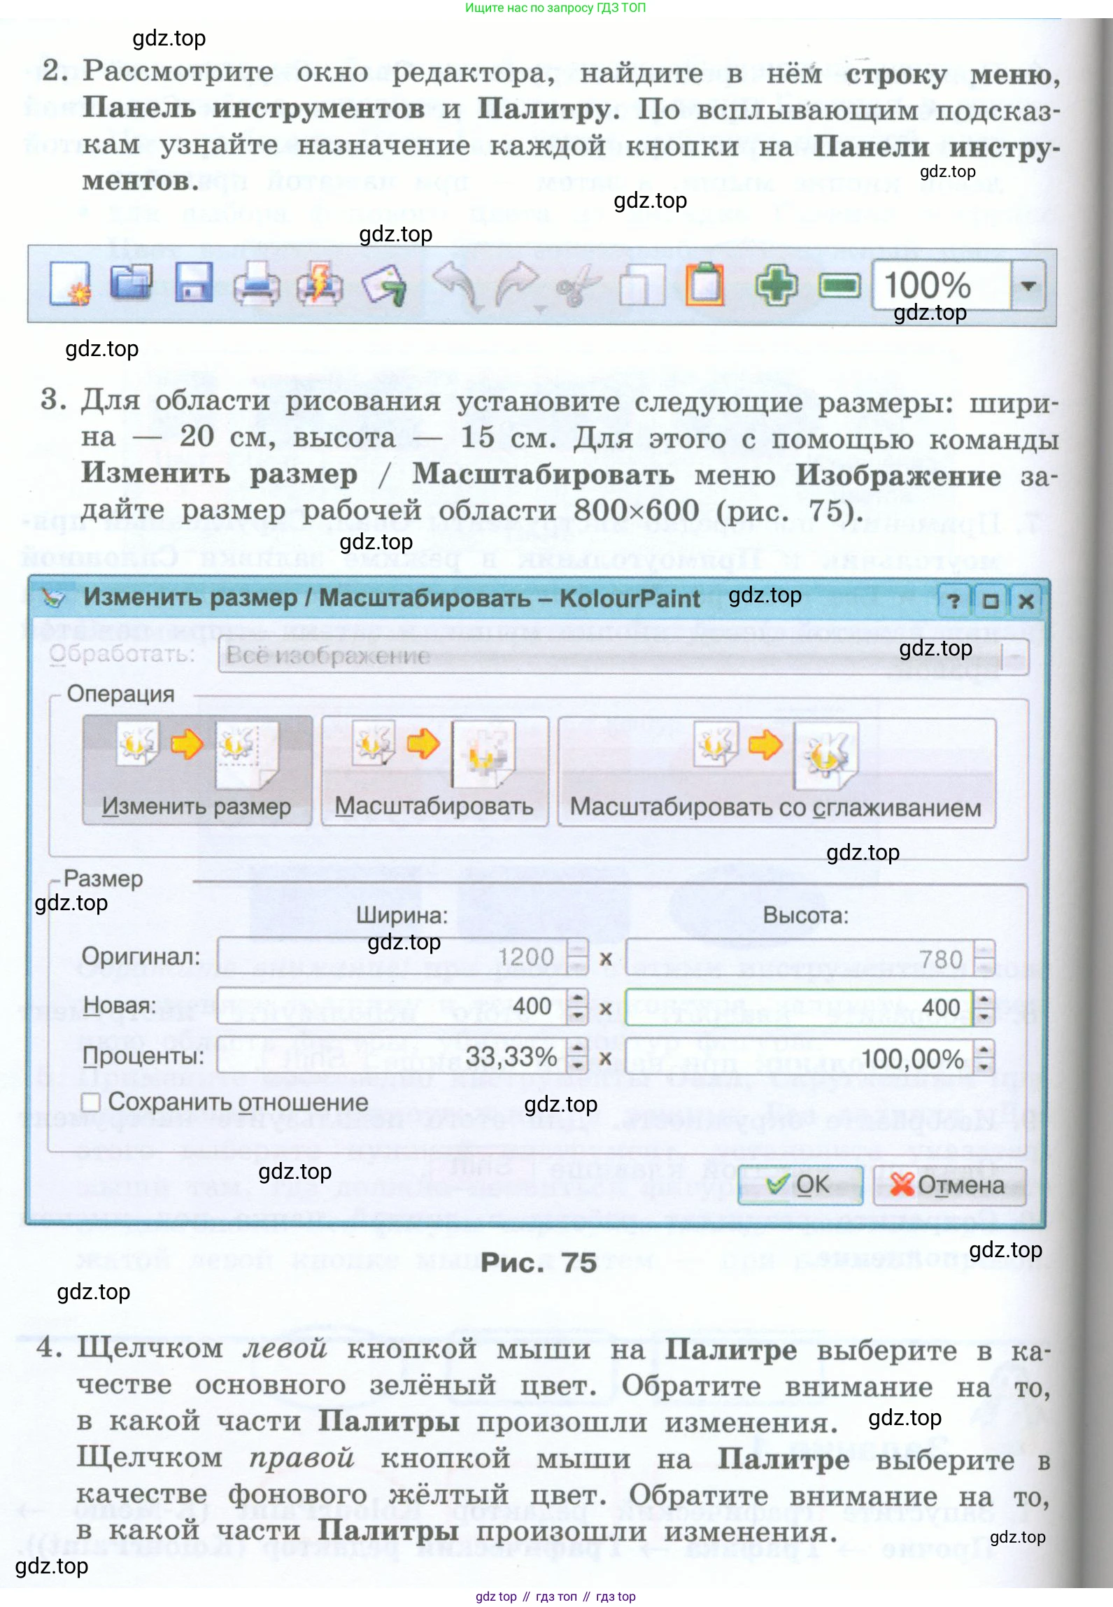This screenshot has width=1113, height=1607.
Task: Click the green minus Zoom Out icon
Action: [x=839, y=285]
